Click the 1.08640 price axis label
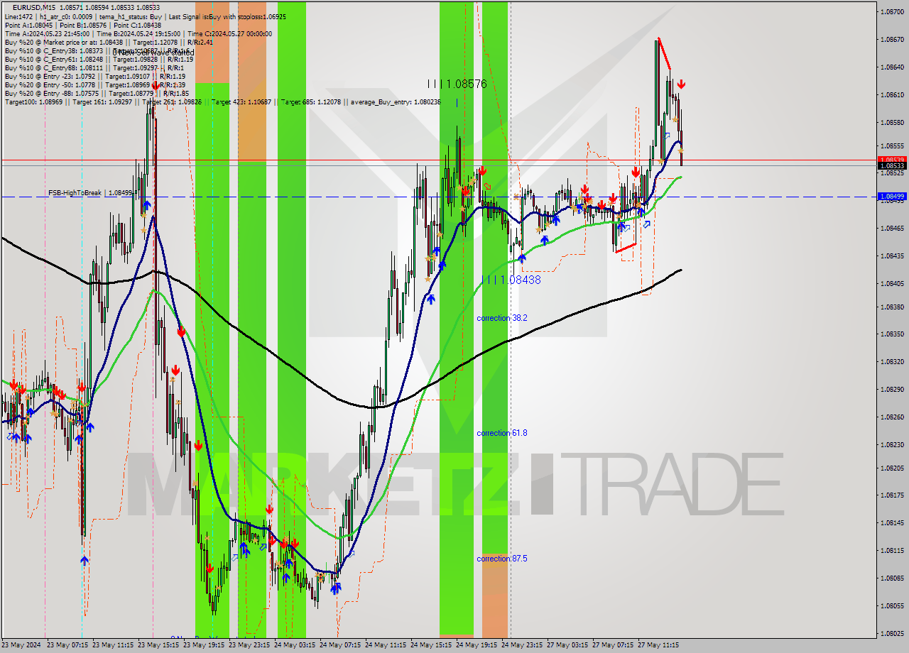909x653 pixels. [891, 67]
